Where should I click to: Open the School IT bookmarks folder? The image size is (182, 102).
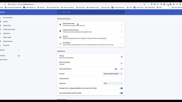[41, 7]
